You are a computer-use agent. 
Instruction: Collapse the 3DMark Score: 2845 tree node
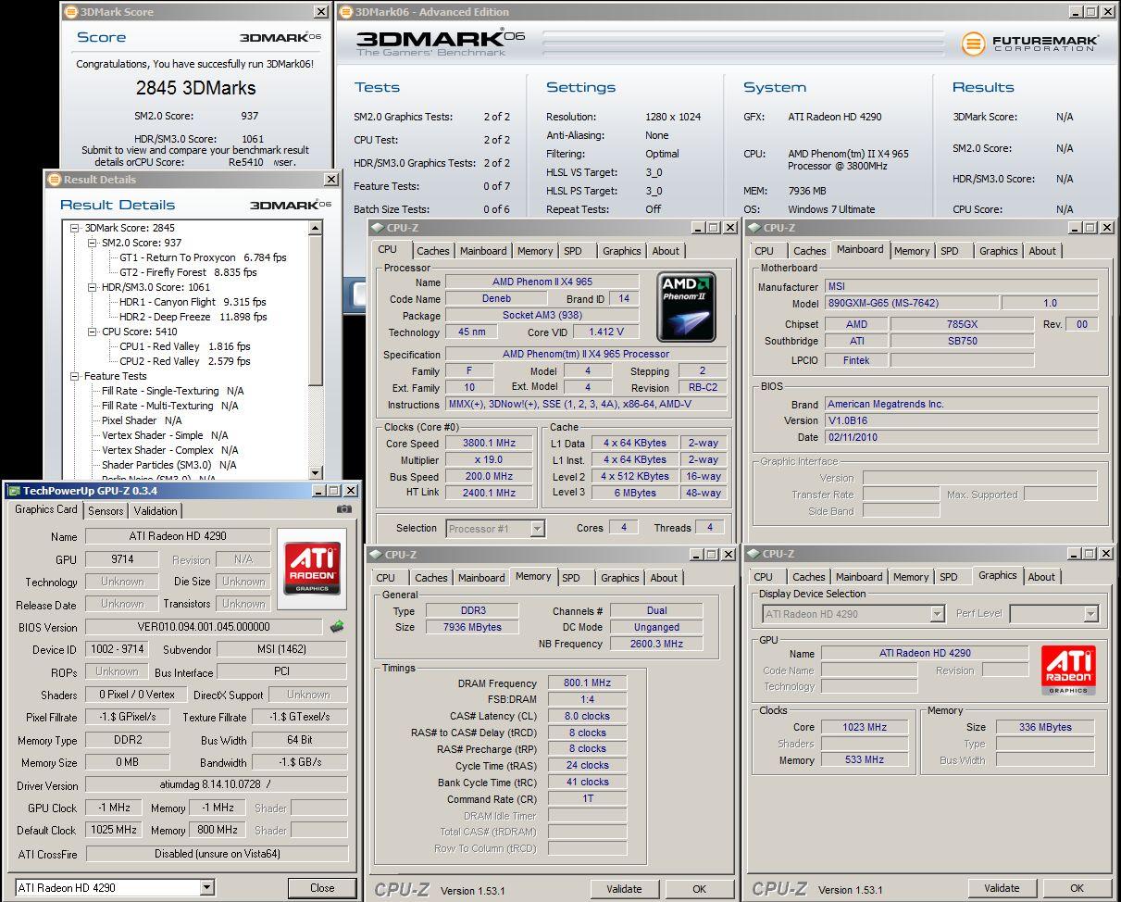75,228
